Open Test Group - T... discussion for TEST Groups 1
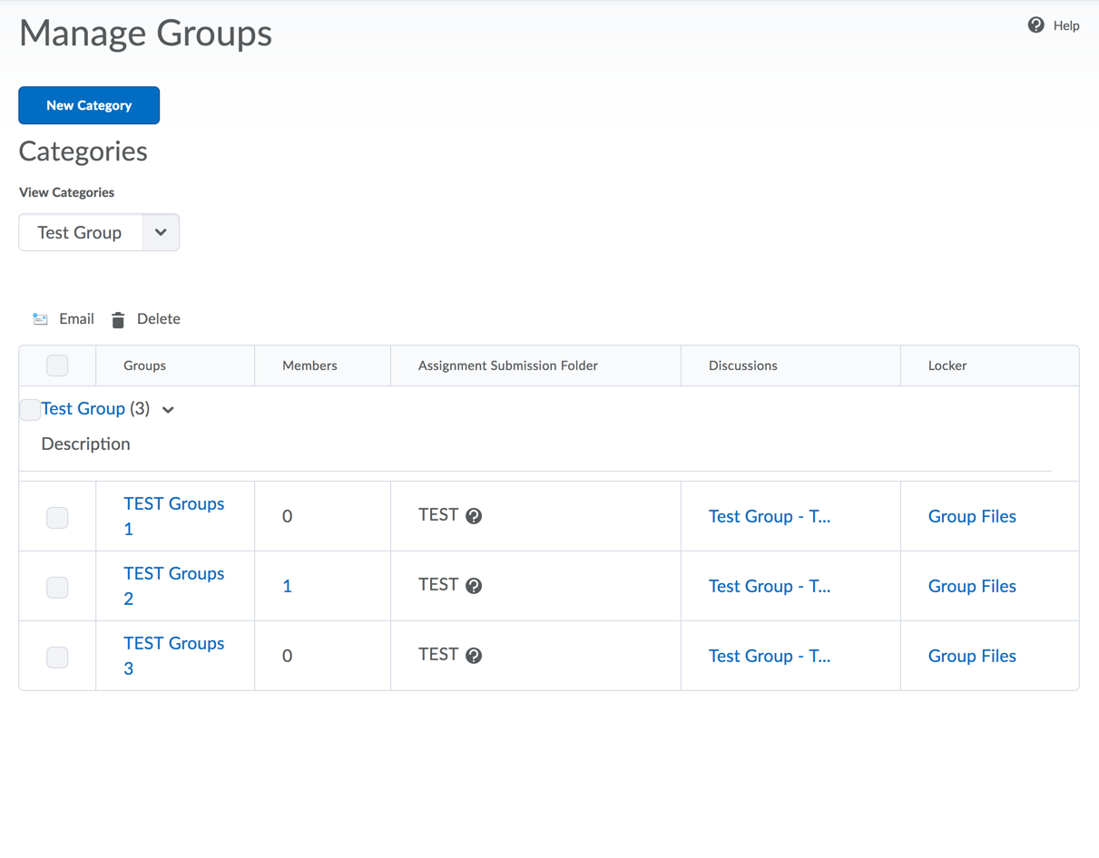 pyautogui.click(x=770, y=516)
